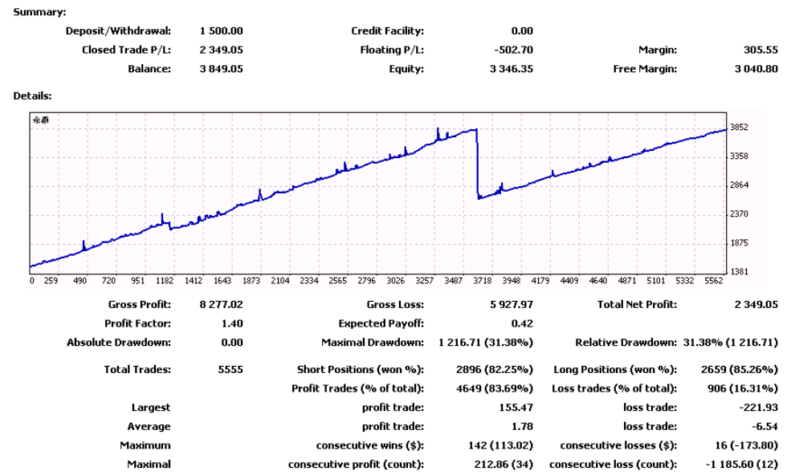Image resolution: width=791 pixels, height=475 pixels.
Task: Click the Largest row label
Action: pos(151,408)
